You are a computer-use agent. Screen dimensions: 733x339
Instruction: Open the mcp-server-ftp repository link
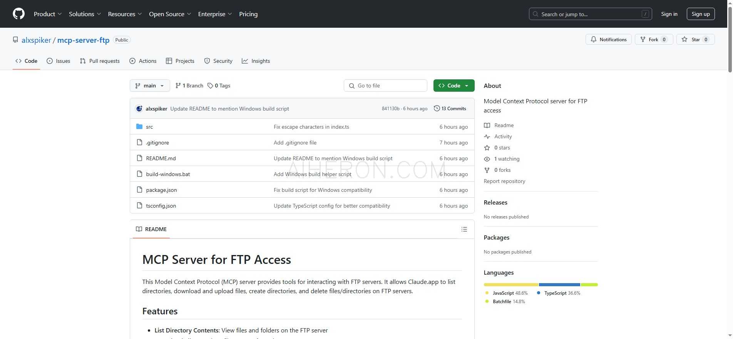[x=83, y=40]
